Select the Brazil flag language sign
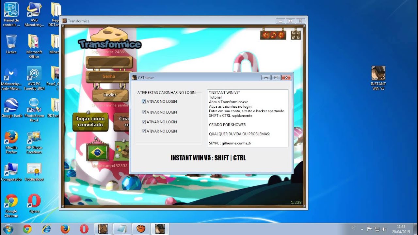This screenshot has height=235, width=418. click(x=97, y=152)
